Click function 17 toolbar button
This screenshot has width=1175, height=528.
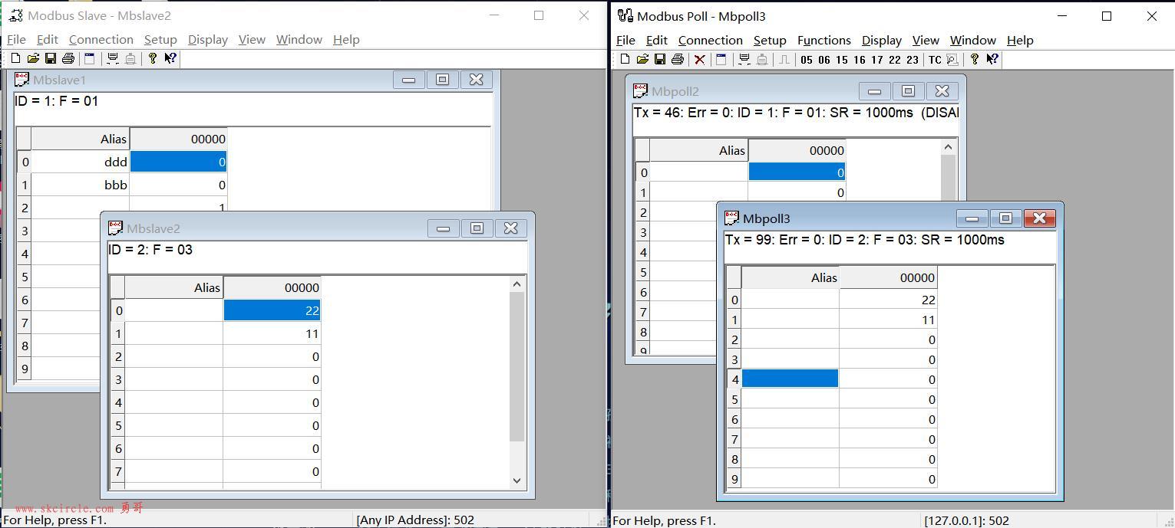877,60
